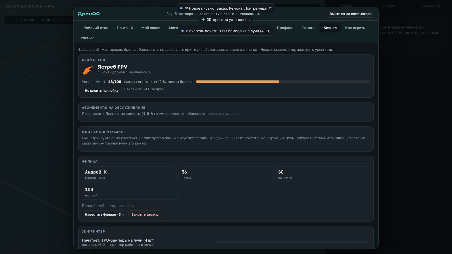Click the TPU-бамперы print queue notification

(x=226, y=31)
